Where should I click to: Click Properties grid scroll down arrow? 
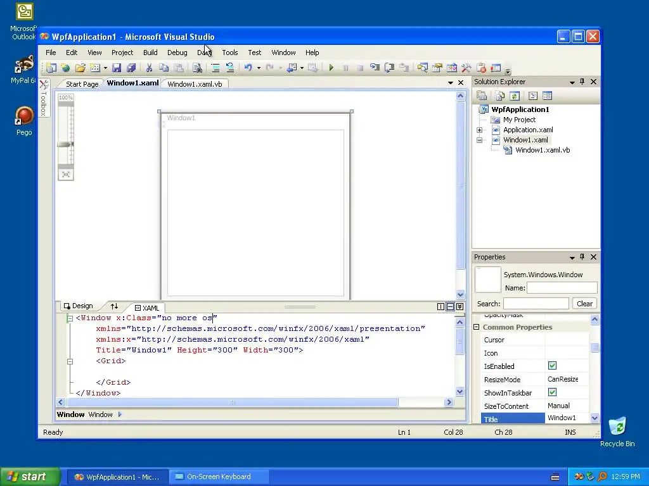coord(594,418)
